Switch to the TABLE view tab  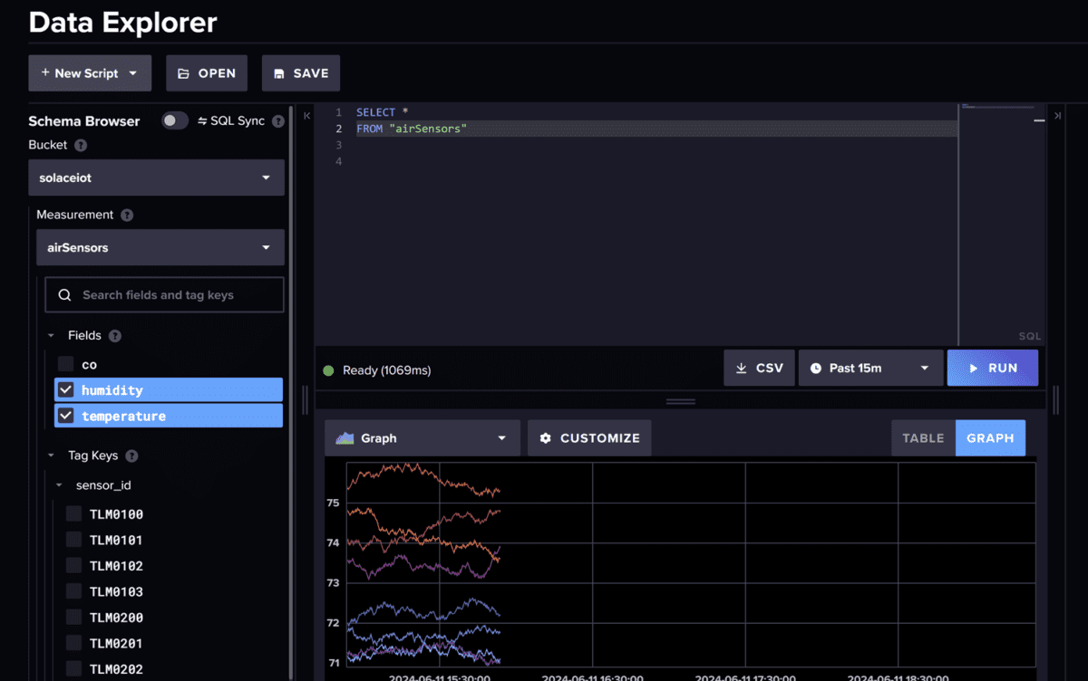[x=923, y=438]
